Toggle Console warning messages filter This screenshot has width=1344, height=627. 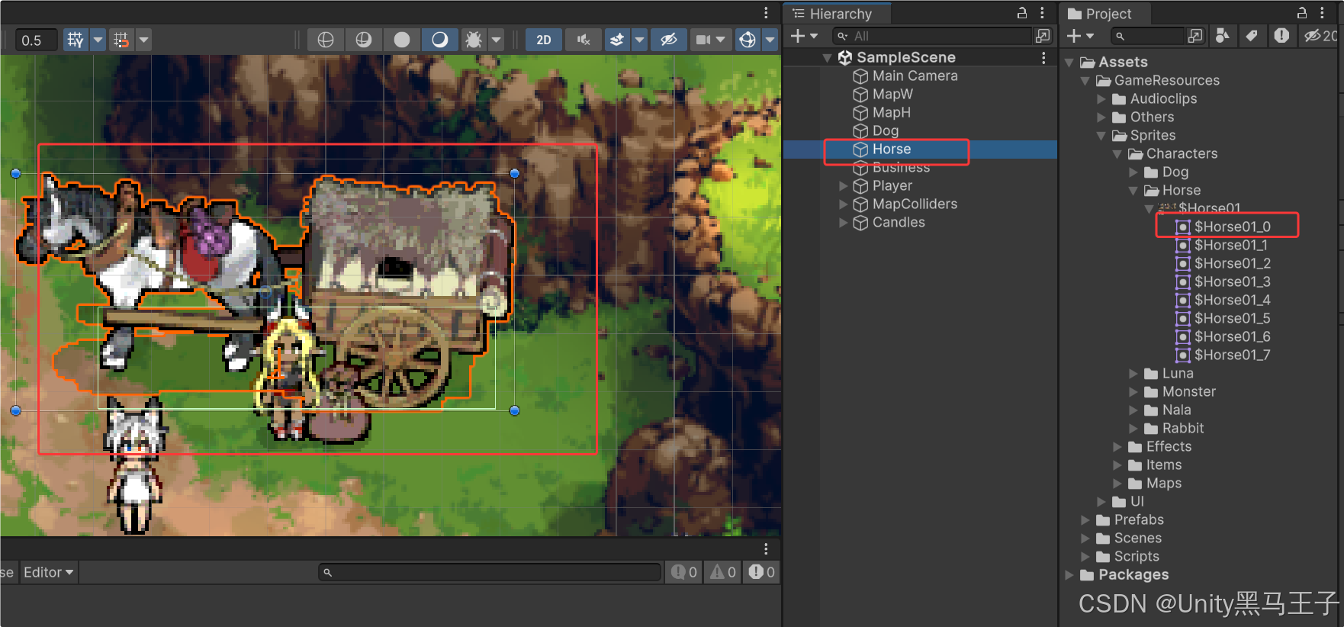(723, 572)
